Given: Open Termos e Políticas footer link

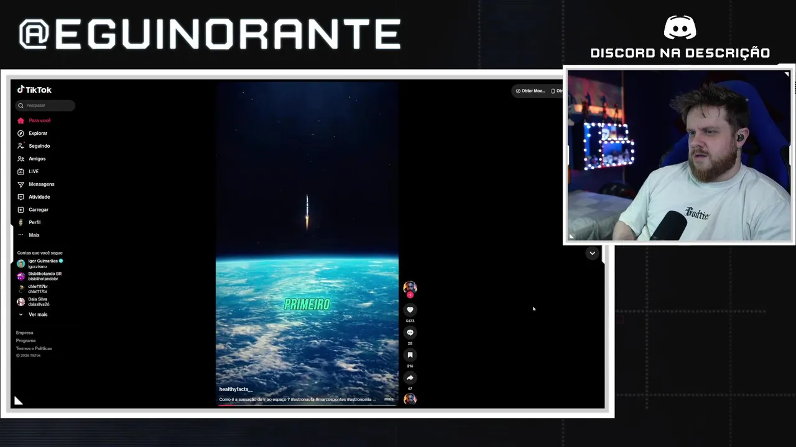Looking at the screenshot, I should point(34,348).
